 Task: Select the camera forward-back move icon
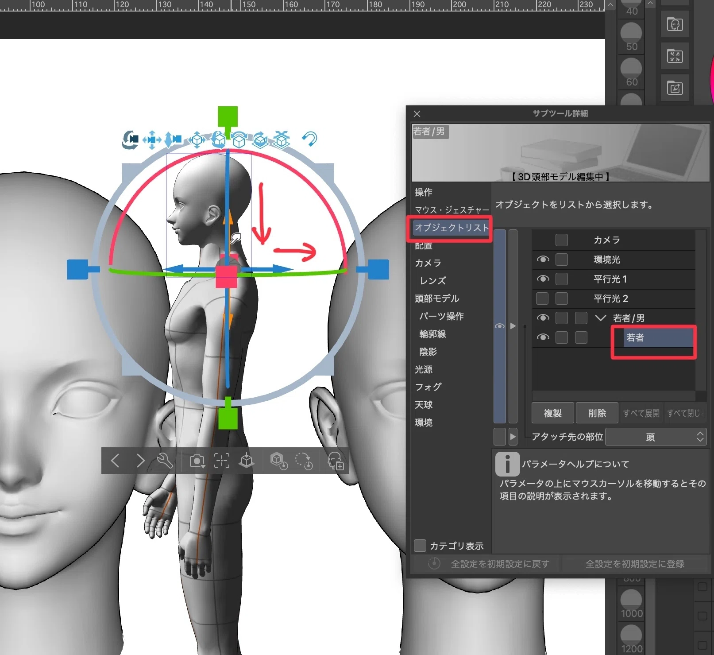tap(173, 140)
